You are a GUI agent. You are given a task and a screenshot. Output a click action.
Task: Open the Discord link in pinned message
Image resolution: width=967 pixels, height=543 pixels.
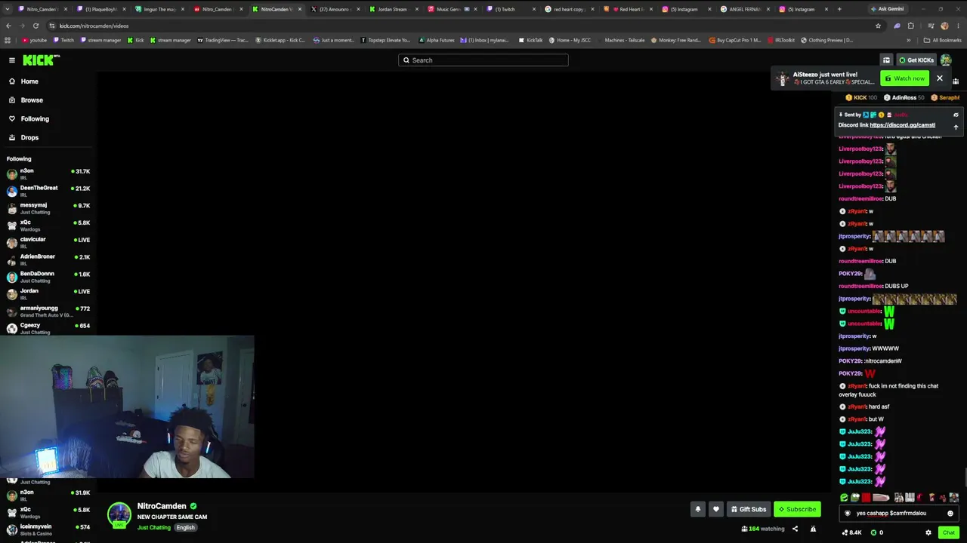(902, 125)
